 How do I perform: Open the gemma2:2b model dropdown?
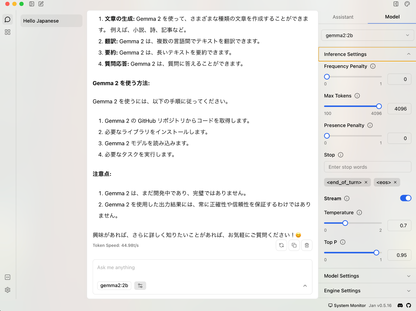pyautogui.click(x=368, y=35)
